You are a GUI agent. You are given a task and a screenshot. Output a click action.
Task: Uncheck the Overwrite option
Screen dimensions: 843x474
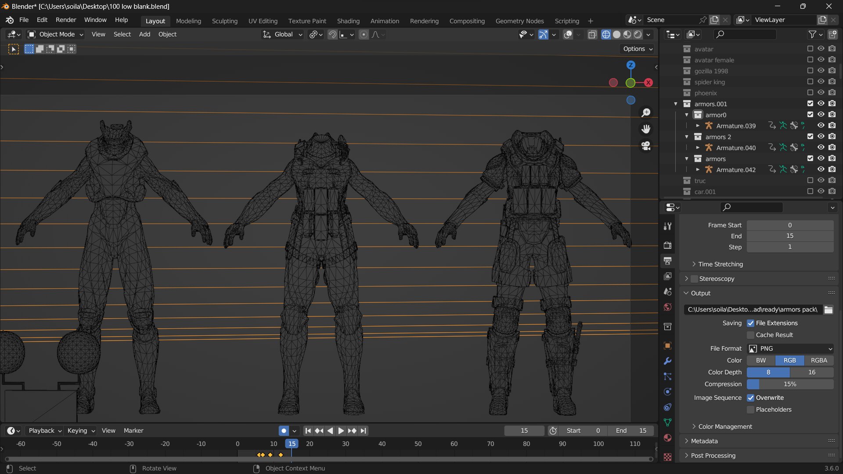(x=750, y=398)
